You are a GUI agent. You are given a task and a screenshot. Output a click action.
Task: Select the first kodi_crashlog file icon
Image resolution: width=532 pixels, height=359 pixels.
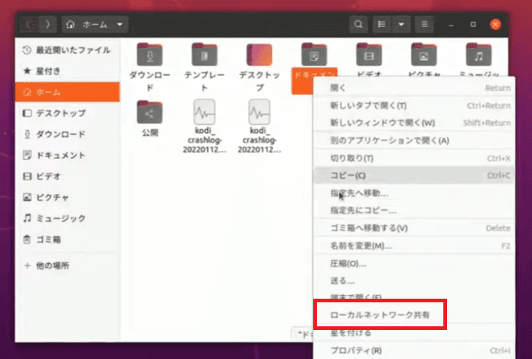tap(204, 113)
